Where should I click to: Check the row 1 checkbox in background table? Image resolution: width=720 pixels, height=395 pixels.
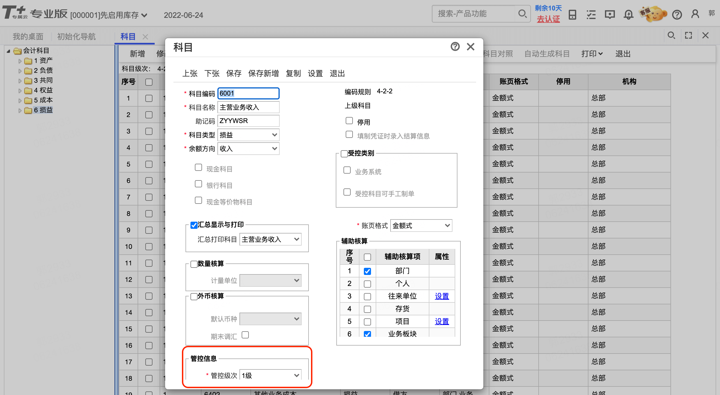149,98
